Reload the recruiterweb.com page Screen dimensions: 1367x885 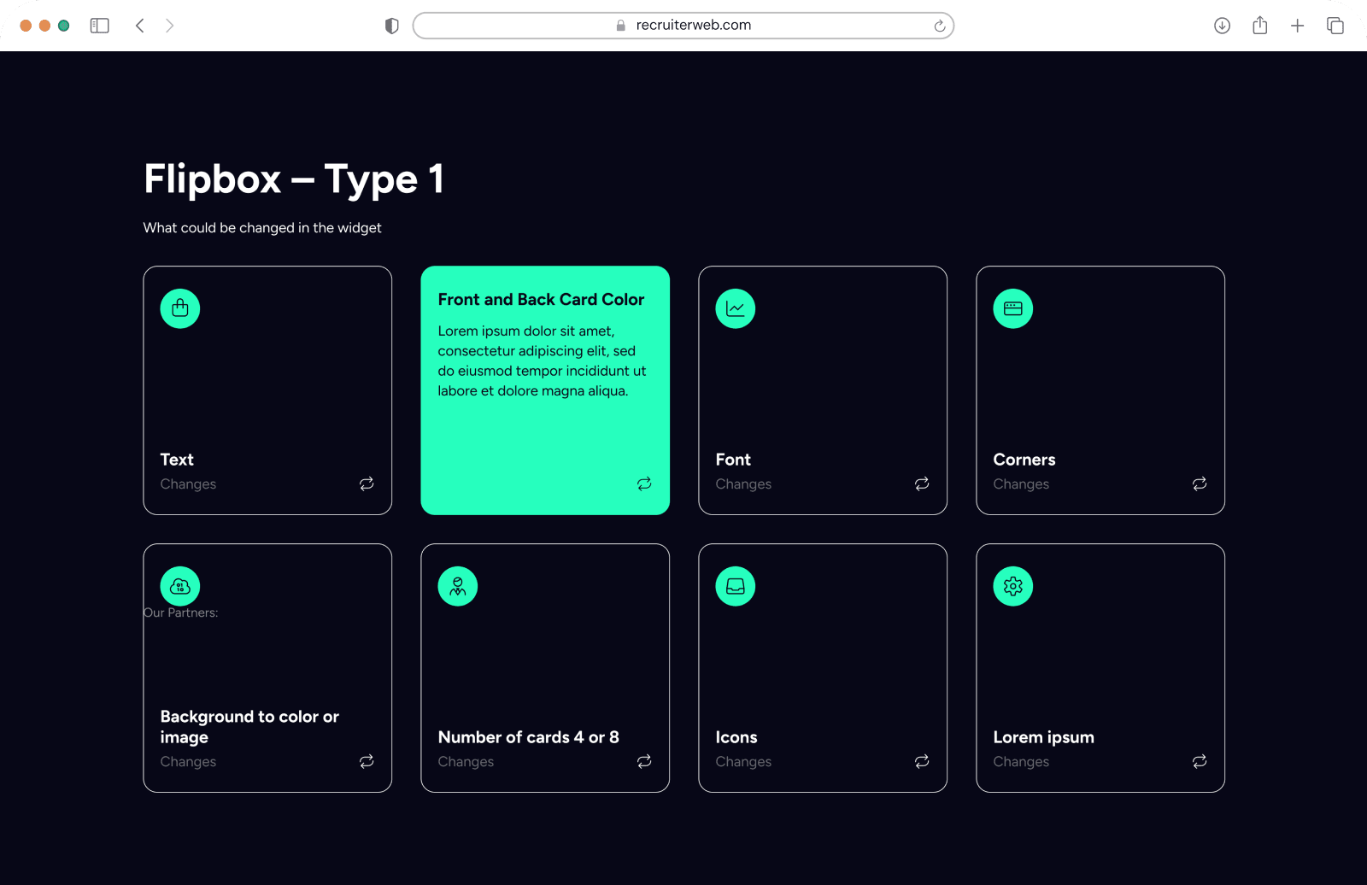(939, 26)
